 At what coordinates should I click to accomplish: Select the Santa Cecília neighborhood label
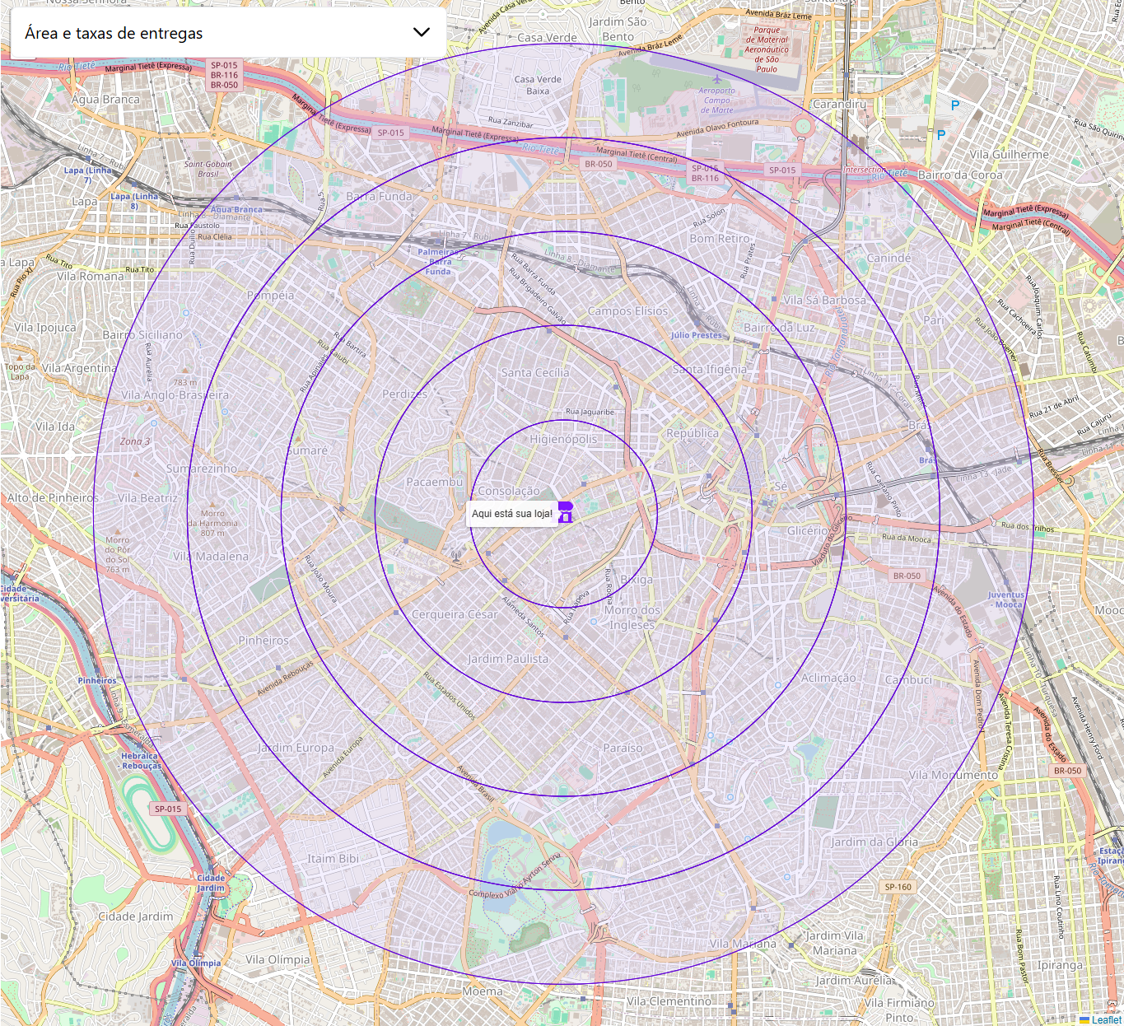(x=535, y=372)
